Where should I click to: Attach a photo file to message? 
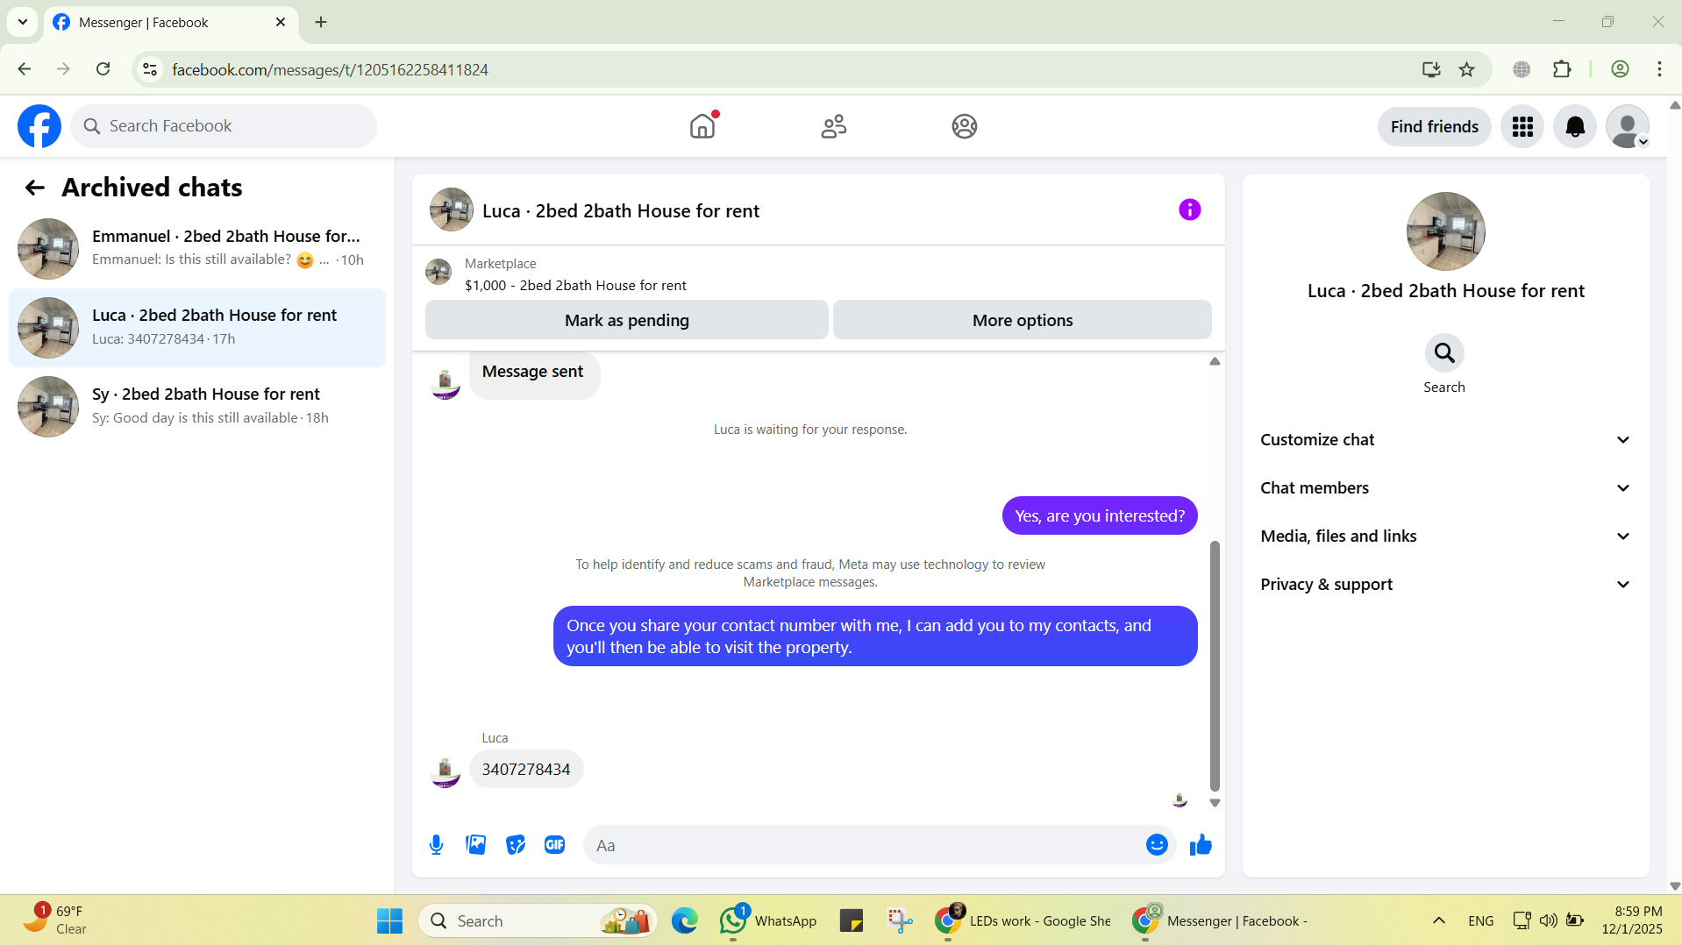click(x=475, y=845)
